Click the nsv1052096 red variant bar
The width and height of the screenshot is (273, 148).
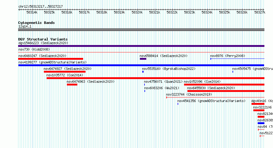(x=224, y=85)
